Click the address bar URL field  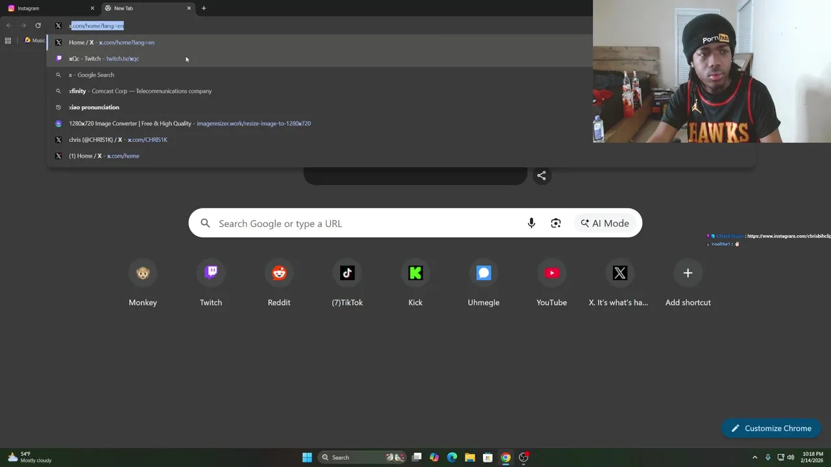pyautogui.click(x=318, y=25)
